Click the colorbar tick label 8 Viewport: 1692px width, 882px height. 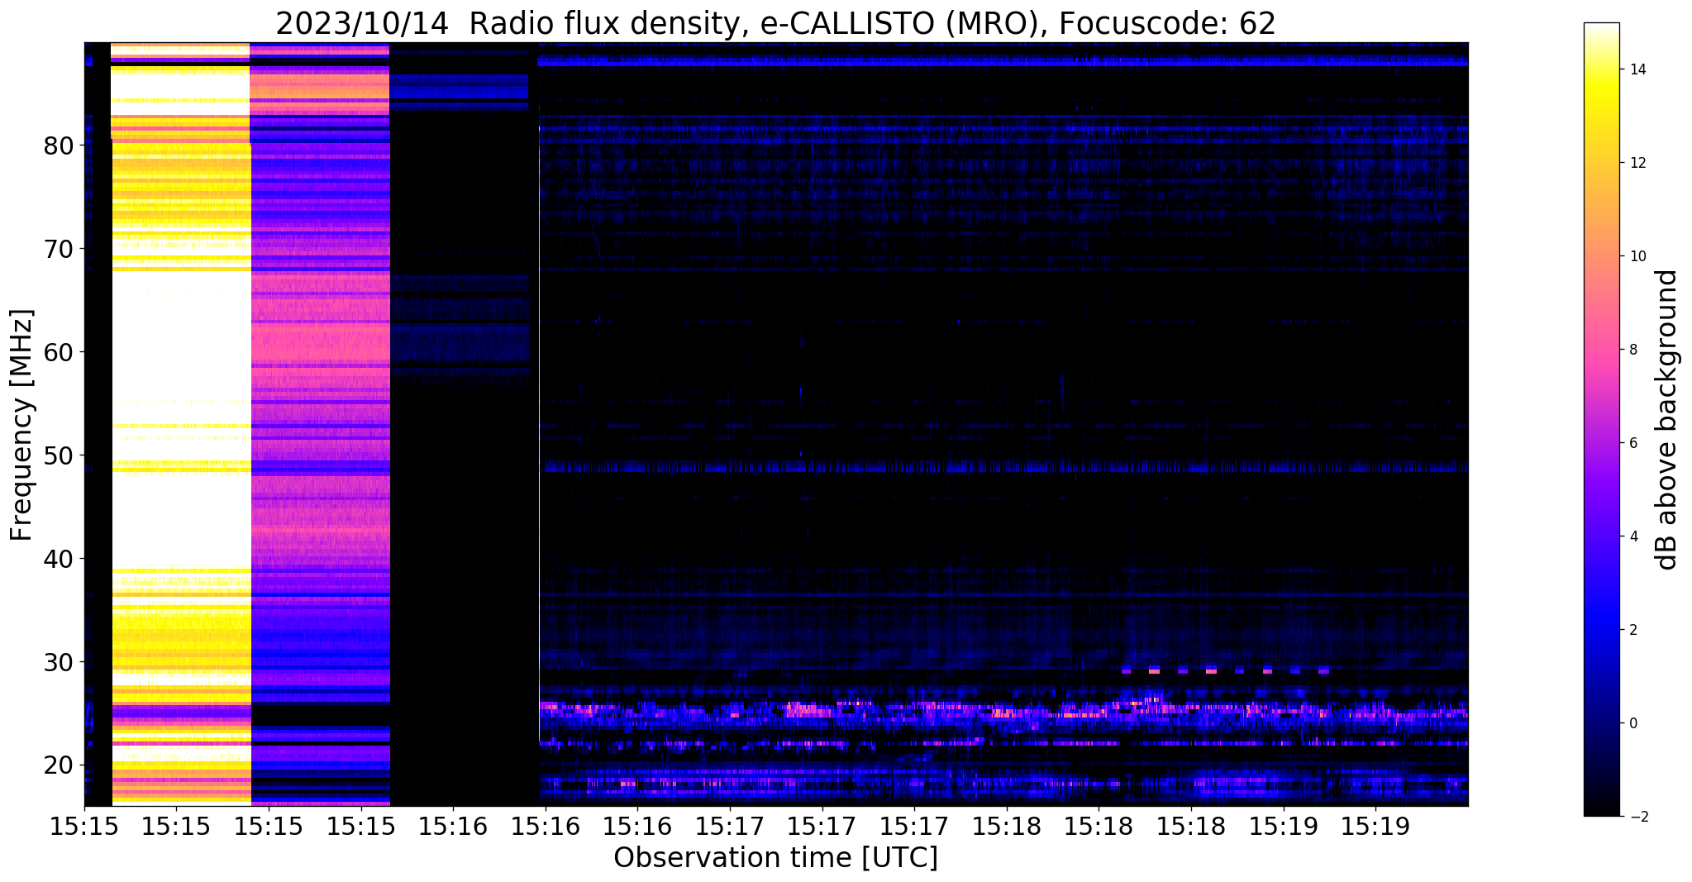click(x=1632, y=350)
